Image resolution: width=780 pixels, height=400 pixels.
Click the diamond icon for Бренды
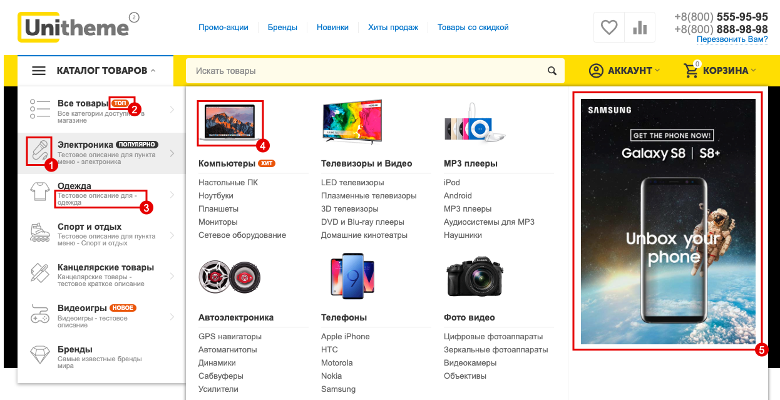click(x=39, y=355)
